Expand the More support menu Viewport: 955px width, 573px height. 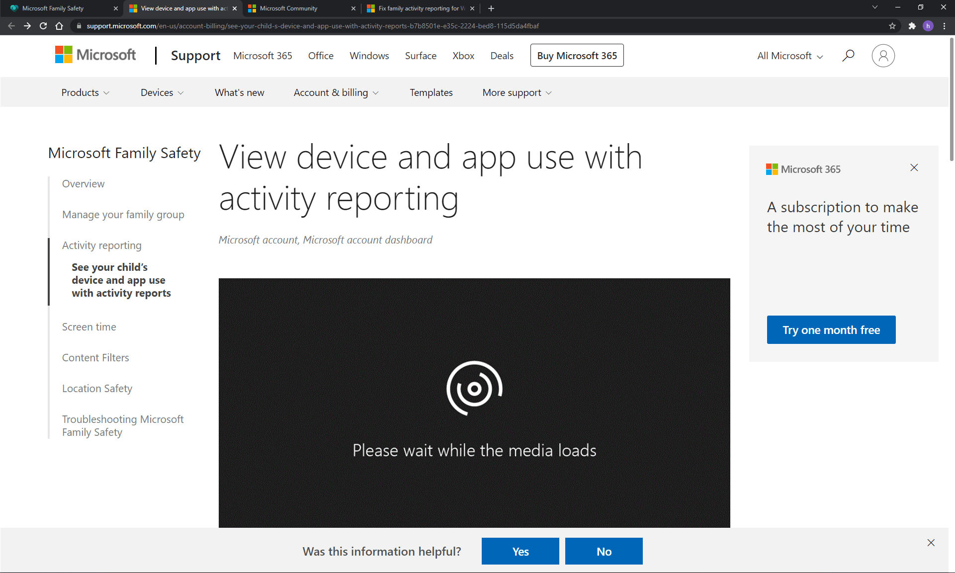[x=517, y=92]
